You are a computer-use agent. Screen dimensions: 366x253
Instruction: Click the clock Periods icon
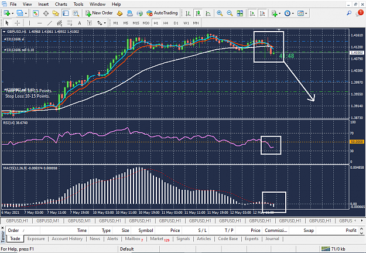point(288,13)
